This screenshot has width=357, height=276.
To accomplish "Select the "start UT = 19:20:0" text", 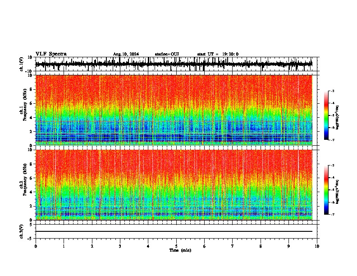I will (218, 54).
